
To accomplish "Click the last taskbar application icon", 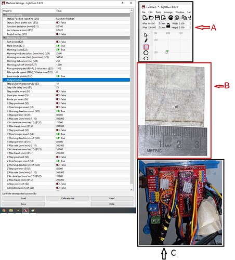I will coord(33,211).
